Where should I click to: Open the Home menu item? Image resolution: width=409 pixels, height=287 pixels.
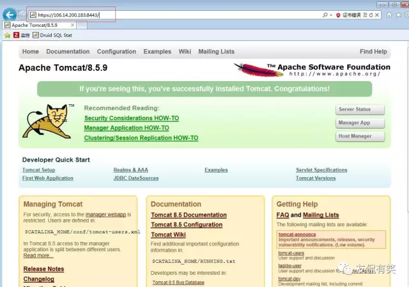point(31,52)
